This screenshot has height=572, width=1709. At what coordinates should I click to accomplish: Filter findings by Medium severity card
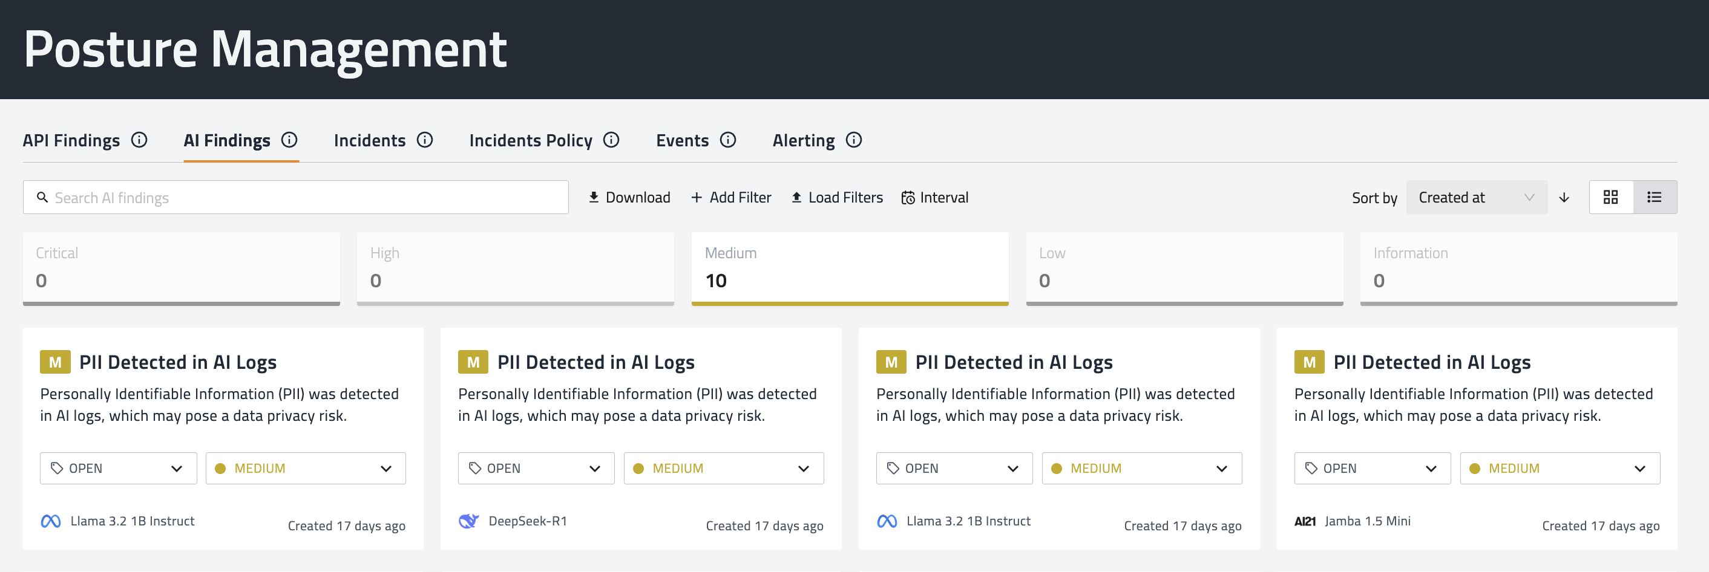tap(849, 268)
